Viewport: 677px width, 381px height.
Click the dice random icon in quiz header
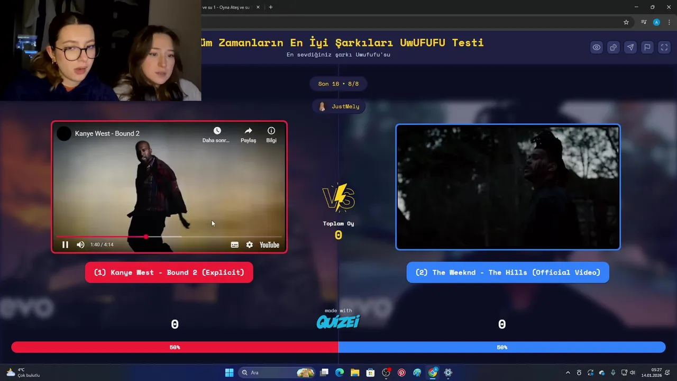614,48
